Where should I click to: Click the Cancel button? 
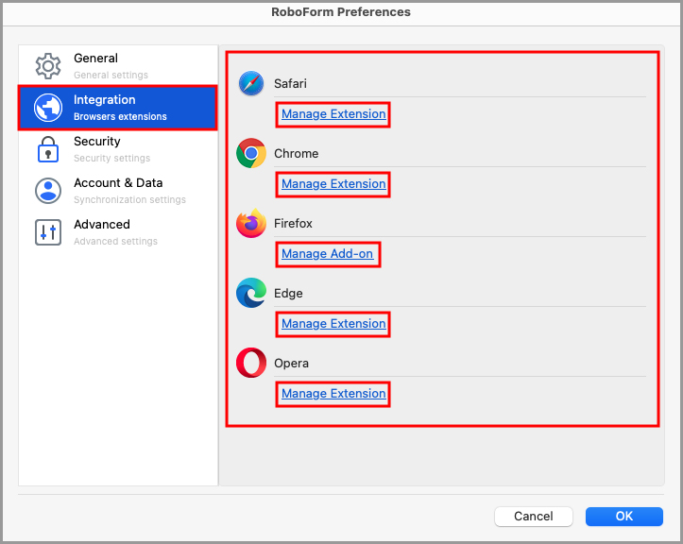pyautogui.click(x=534, y=516)
